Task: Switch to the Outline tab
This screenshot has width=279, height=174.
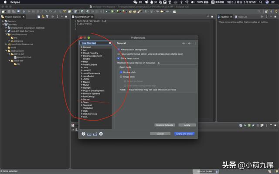Action: pyautogui.click(x=225, y=17)
